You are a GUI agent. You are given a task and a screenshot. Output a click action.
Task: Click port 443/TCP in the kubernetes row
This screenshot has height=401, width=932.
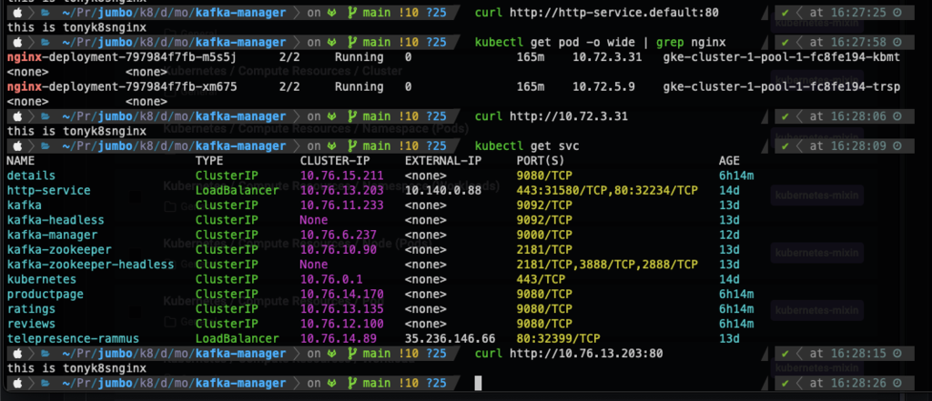(541, 279)
